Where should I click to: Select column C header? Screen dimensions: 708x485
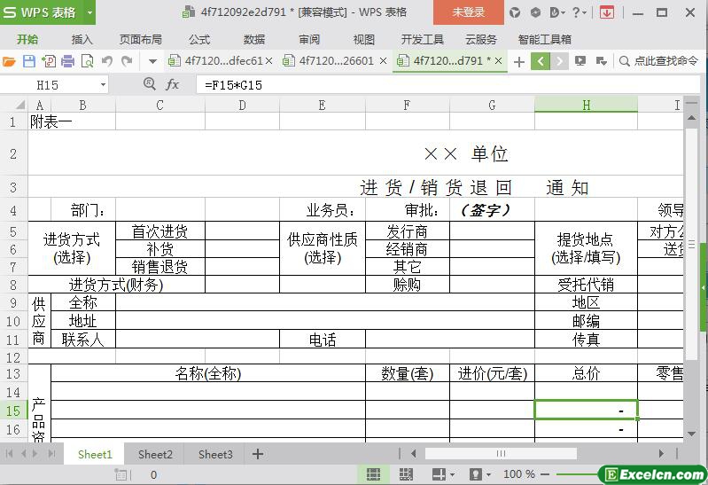159,106
